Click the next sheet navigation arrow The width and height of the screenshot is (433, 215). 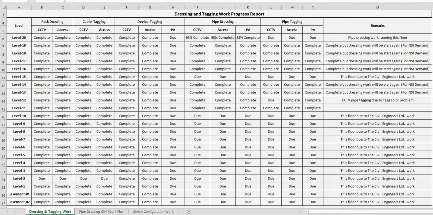coord(15,212)
